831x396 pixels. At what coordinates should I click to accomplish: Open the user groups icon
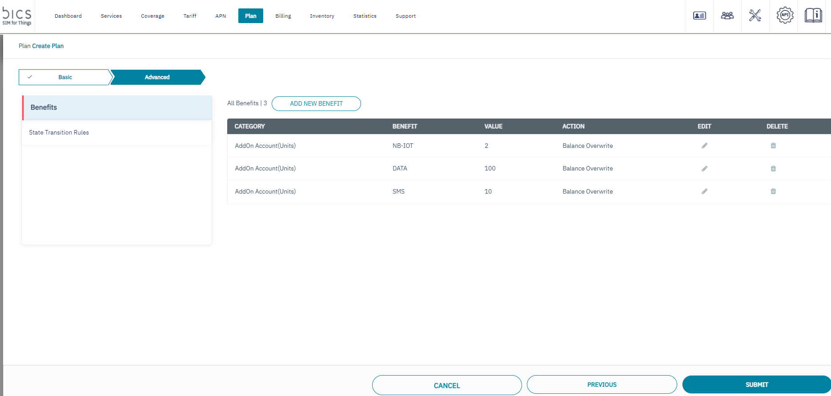coord(727,16)
